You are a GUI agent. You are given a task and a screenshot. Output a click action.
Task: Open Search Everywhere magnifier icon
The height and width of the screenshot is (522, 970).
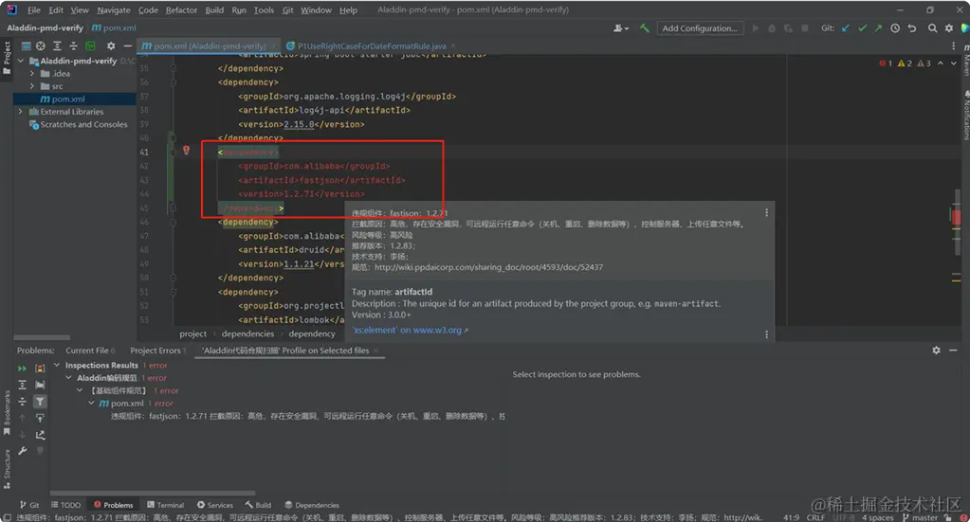tap(932, 28)
